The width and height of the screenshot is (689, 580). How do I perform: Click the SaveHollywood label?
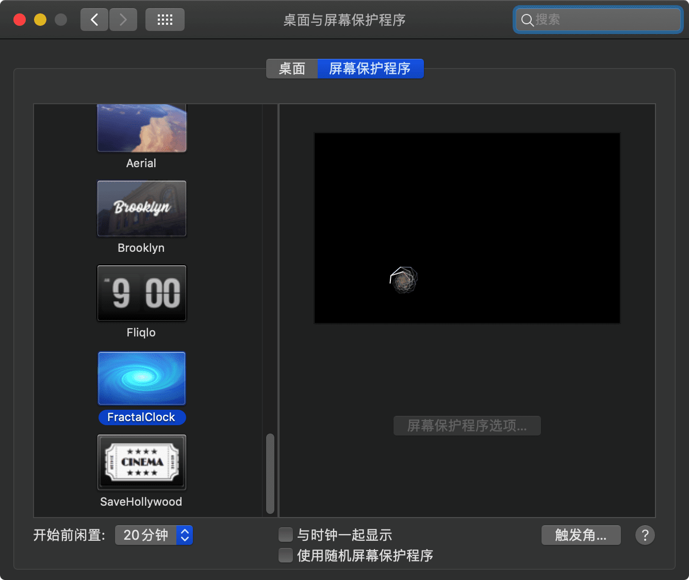tap(141, 502)
